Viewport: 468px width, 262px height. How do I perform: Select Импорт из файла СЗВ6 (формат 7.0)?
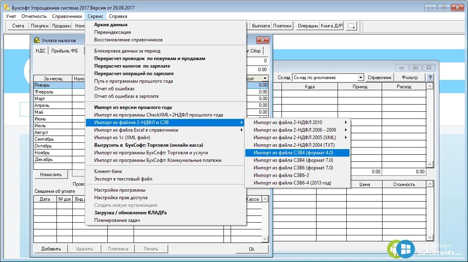pos(297,168)
